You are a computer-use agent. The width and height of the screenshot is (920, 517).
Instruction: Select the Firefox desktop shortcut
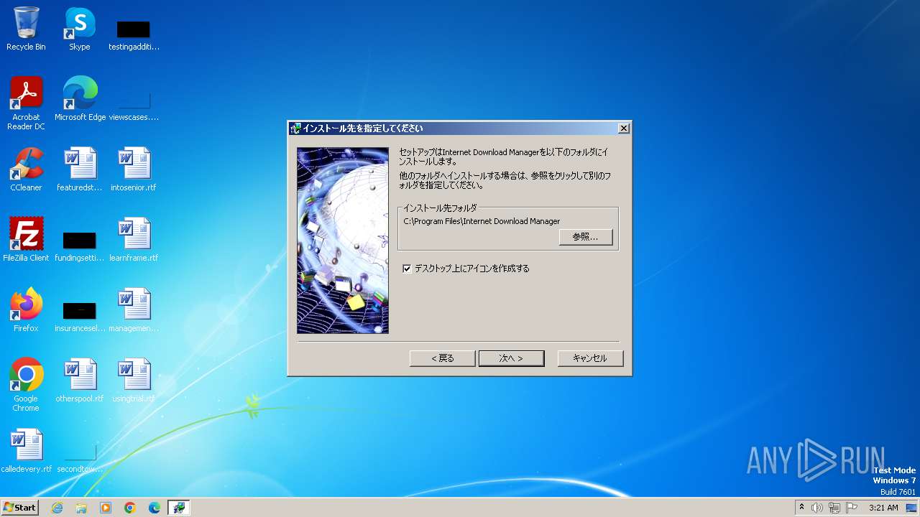(27, 310)
